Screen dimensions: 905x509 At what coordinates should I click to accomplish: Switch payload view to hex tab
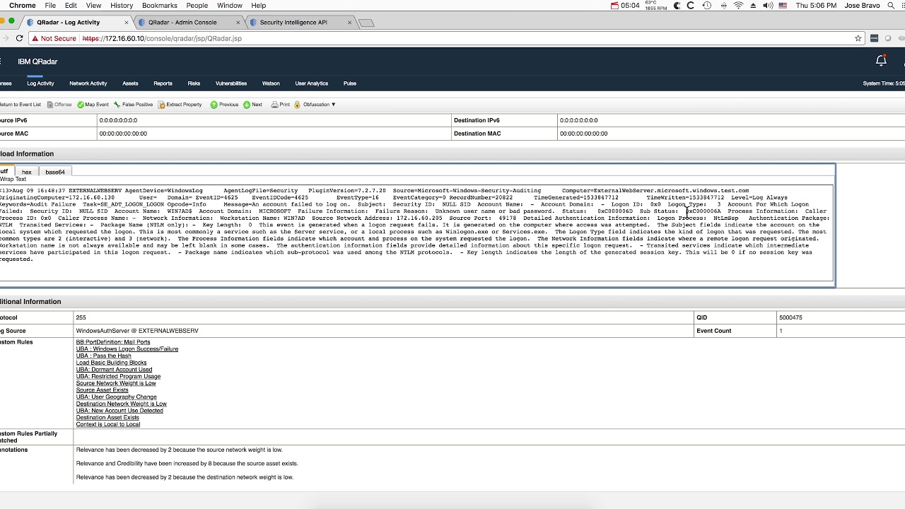point(26,172)
